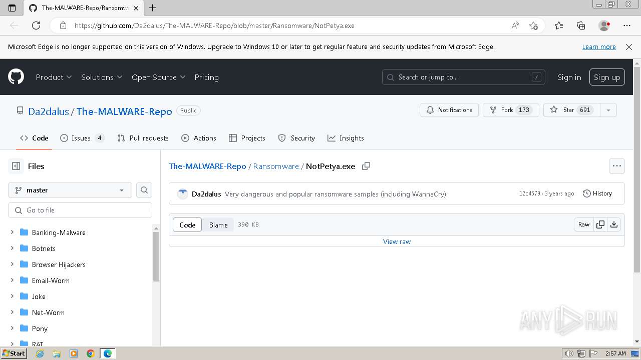Viewport: 641px width, 360px height.
Task: Open the Product menu
Action: point(54,77)
